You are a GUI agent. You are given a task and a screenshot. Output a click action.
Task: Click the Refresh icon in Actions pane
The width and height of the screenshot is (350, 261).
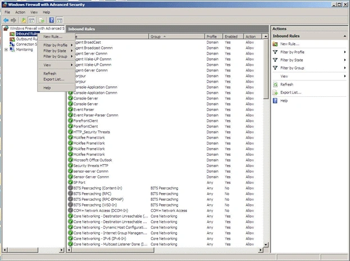(x=275, y=84)
